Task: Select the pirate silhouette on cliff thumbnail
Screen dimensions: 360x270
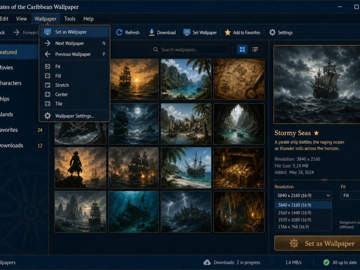Action: (81, 168)
